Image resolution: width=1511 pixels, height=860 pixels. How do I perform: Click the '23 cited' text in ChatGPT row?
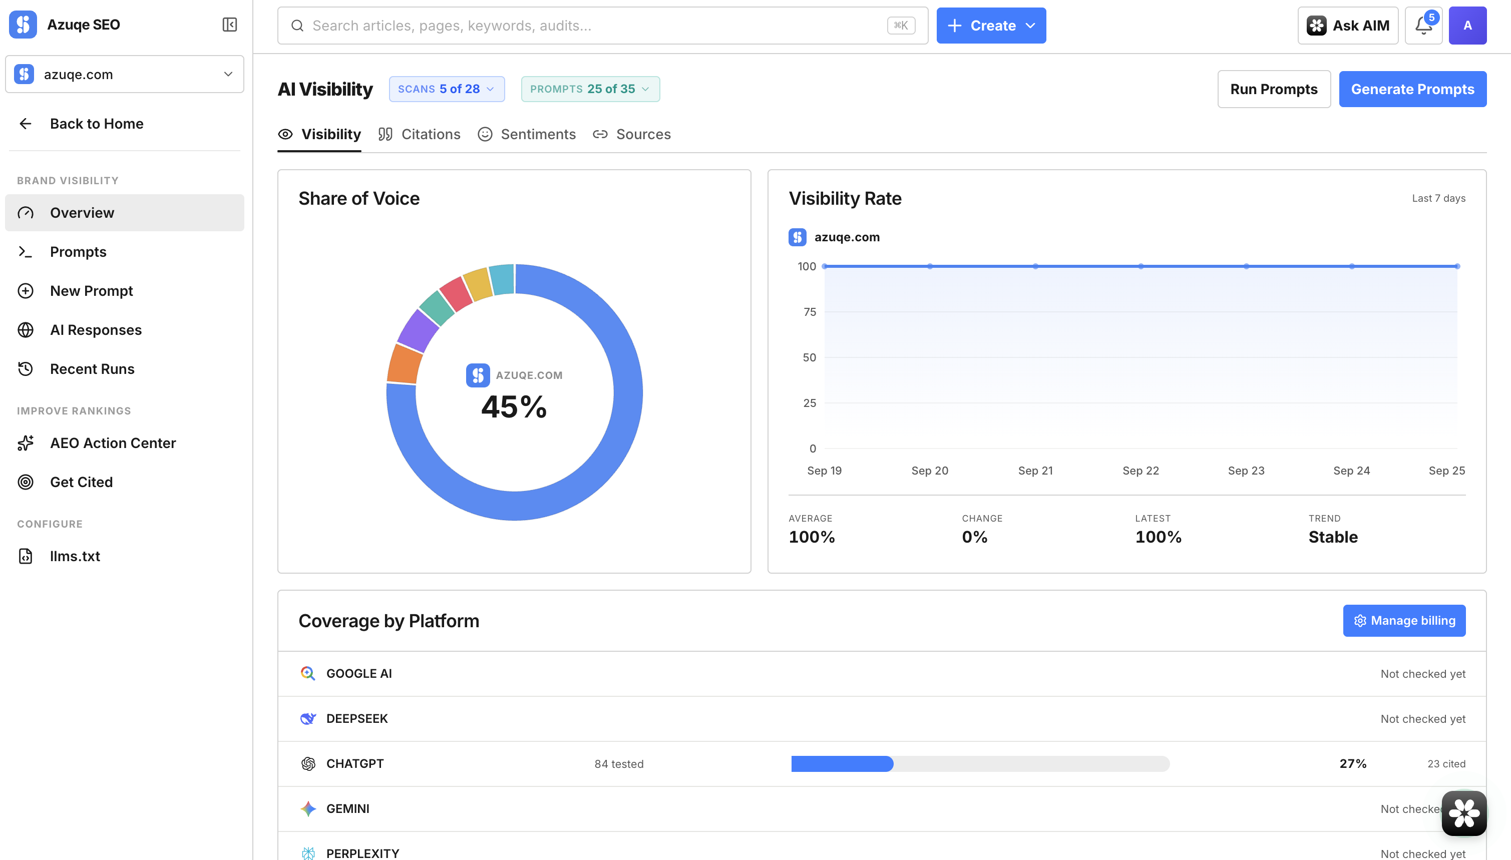pyautogui.click(x=1446, y=764)
